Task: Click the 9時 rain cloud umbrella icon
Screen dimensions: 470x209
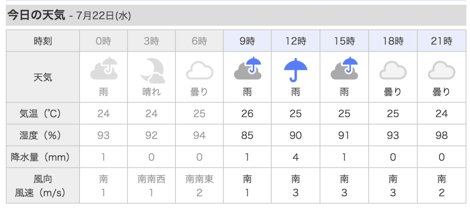Action: (248, 69)
